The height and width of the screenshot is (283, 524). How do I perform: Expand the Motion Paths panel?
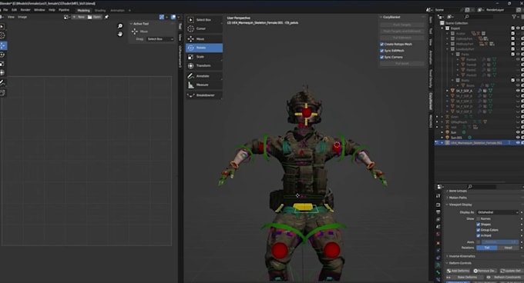tap(458, 198)
